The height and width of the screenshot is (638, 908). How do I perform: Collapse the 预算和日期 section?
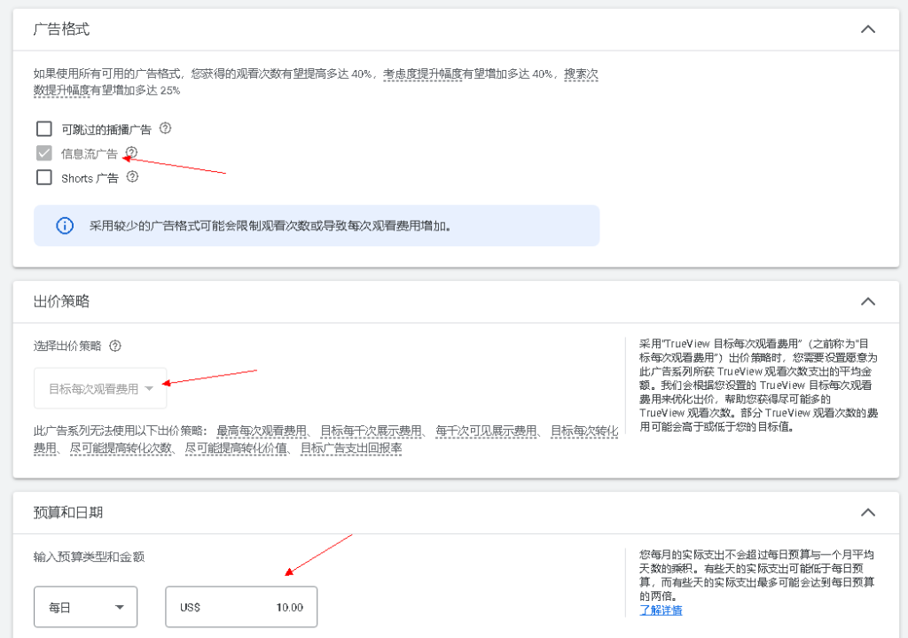coord(867,512)
